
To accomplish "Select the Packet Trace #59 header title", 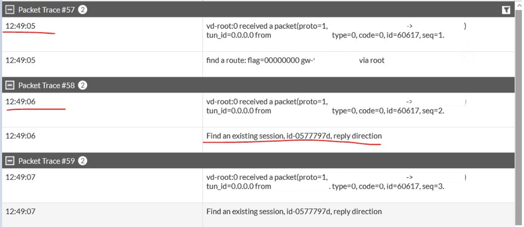I will click(x=47, y=161).
